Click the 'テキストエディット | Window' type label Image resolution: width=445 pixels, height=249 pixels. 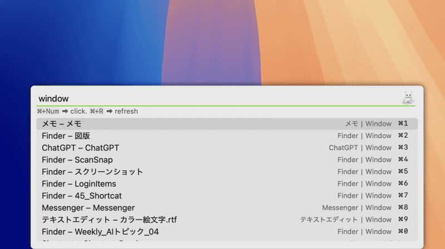tap(346, 220)
